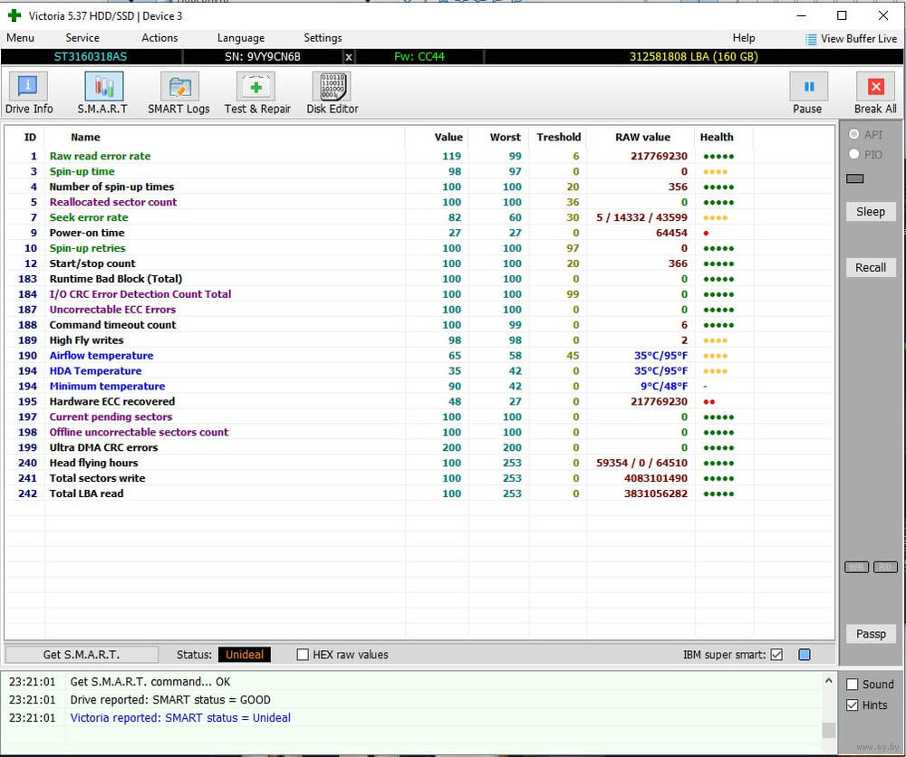Select the S.M.A.R.T toolbar icon
Image resolution: width=906 pixels, height=757 pixels.
[102, 93]
